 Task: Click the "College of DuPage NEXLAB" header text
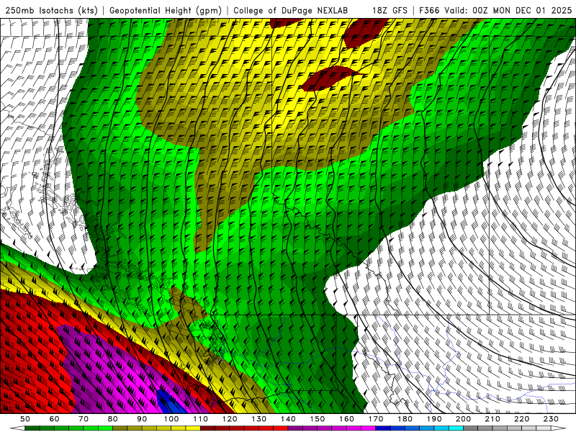tap(291, 11)
